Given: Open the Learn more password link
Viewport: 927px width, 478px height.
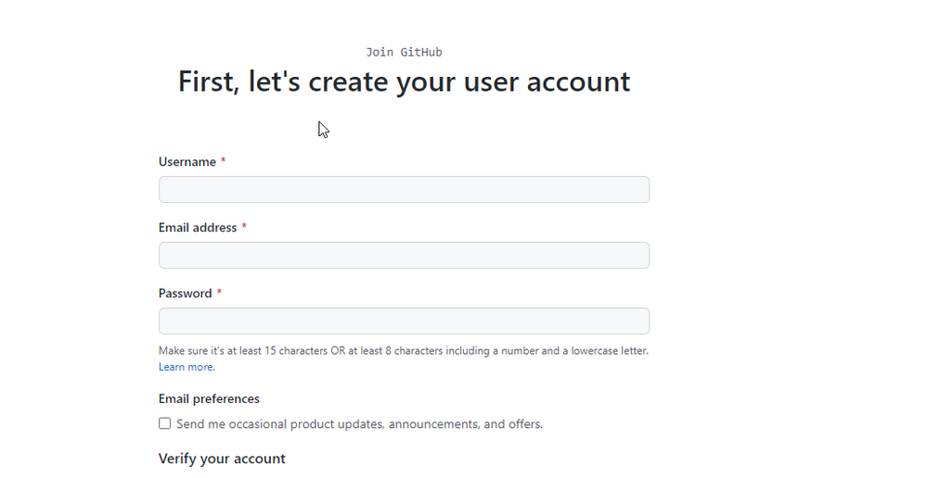Looking at the screenshot, I should (187, 367).
